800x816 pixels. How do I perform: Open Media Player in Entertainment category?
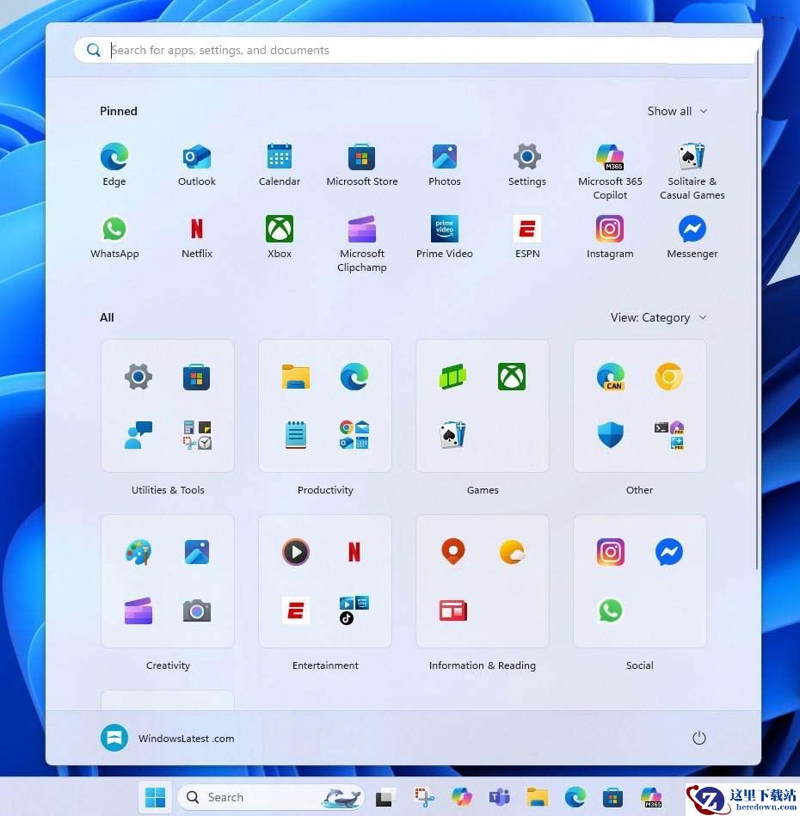pyautogui.click(x=296, y=552)
